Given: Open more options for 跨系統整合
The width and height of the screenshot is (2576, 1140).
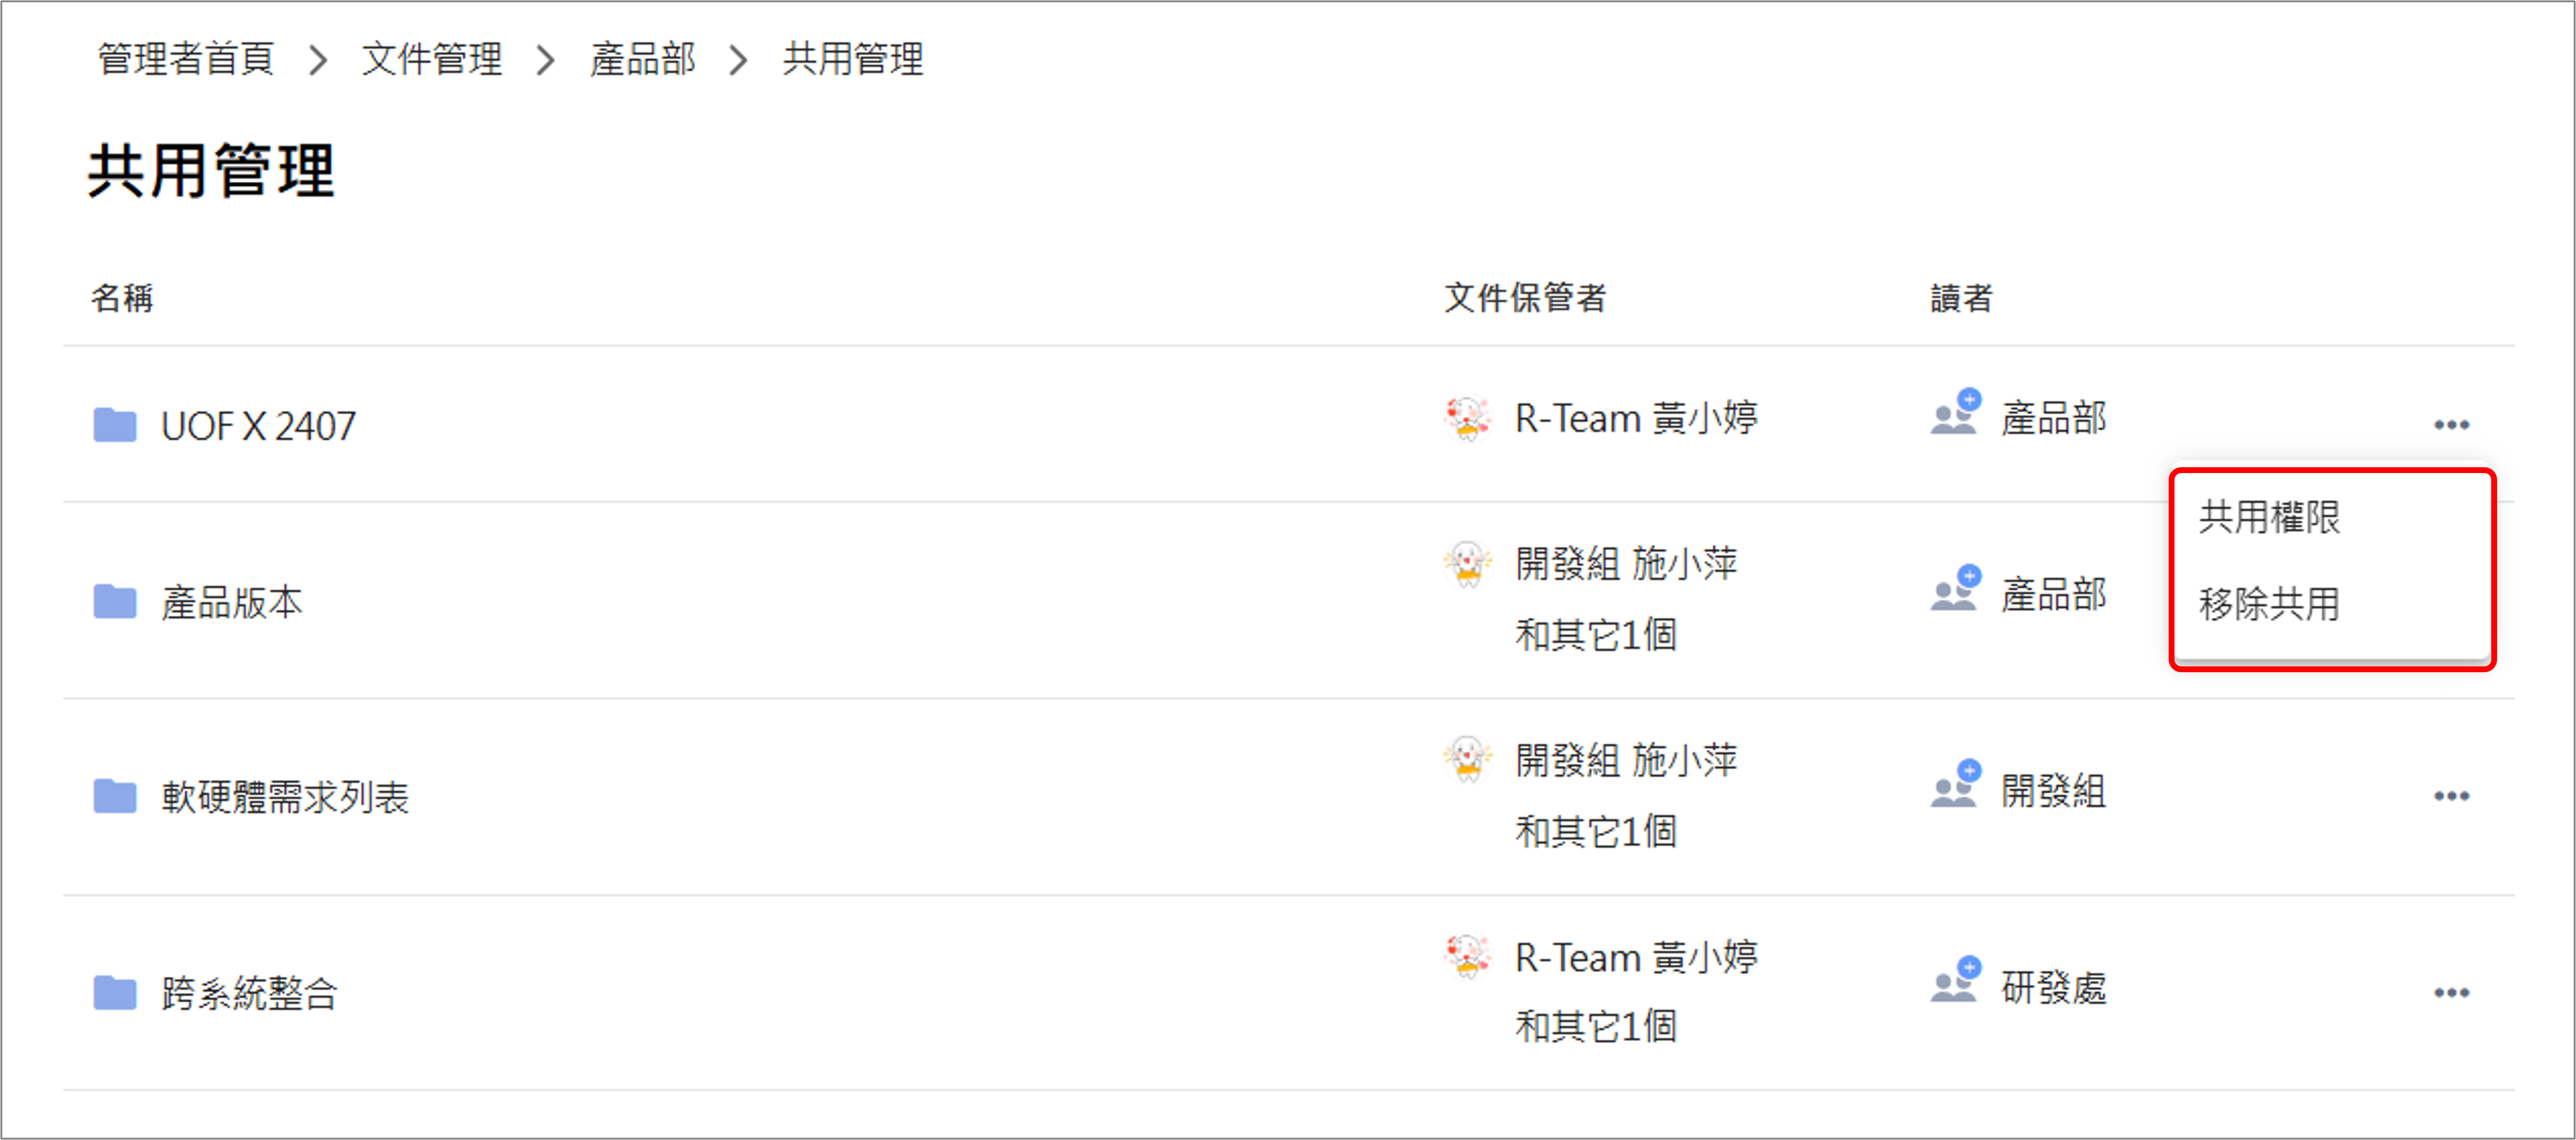Looking at the screenshot, I should tap(2451, 992).
